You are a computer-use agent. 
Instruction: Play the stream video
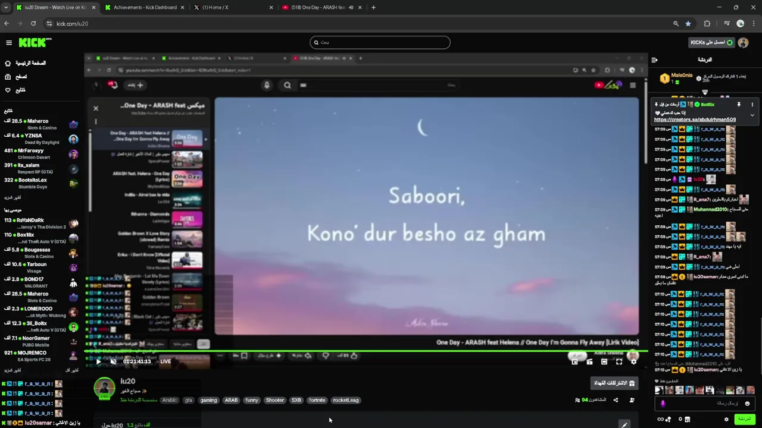[x=98, y=361]
